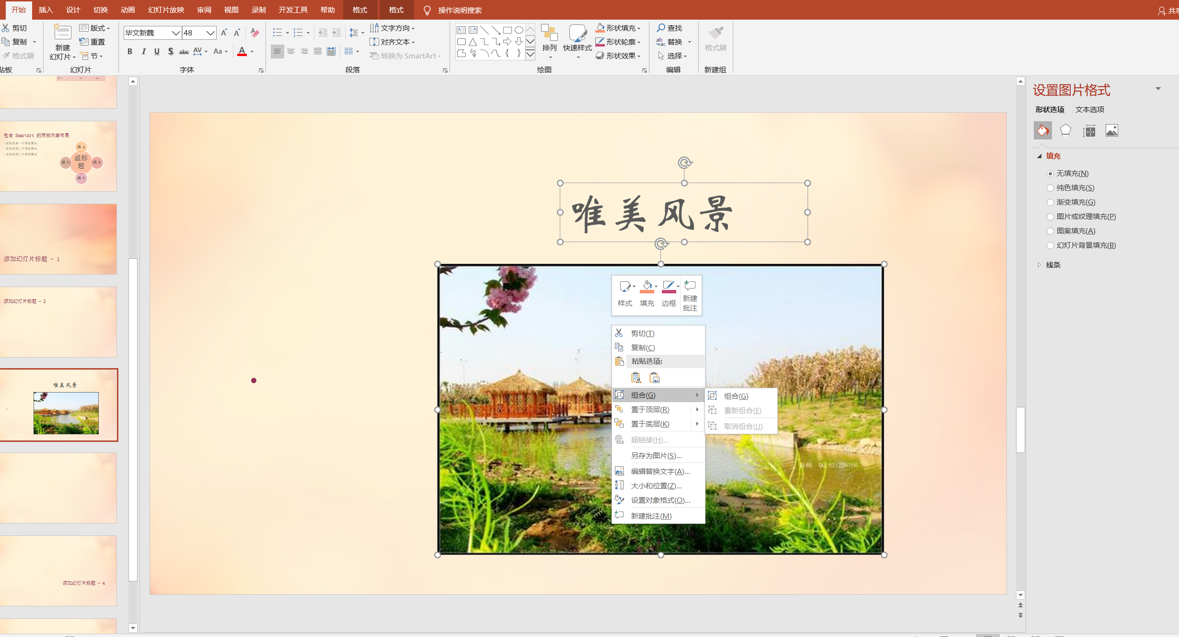
Task: Choose 剪切(T) from context menu
Action: pos(659,333)
